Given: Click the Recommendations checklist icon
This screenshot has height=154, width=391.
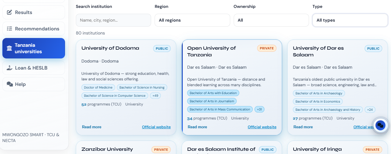Looking at the screenshot, I should (9, 29).
